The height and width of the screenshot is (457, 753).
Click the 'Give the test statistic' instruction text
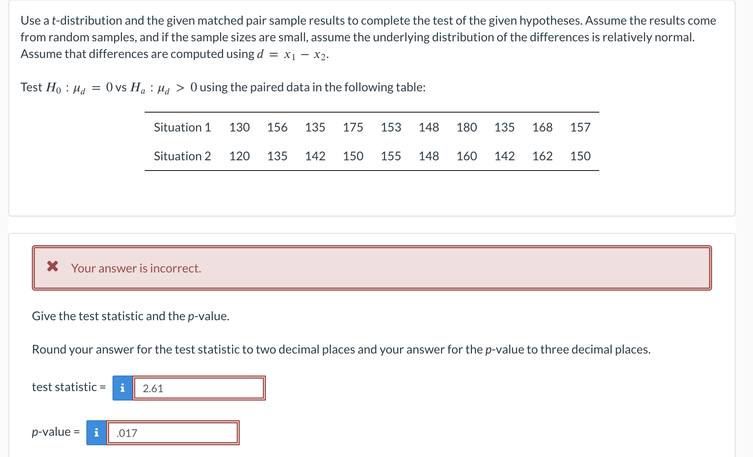coord(130,316)
